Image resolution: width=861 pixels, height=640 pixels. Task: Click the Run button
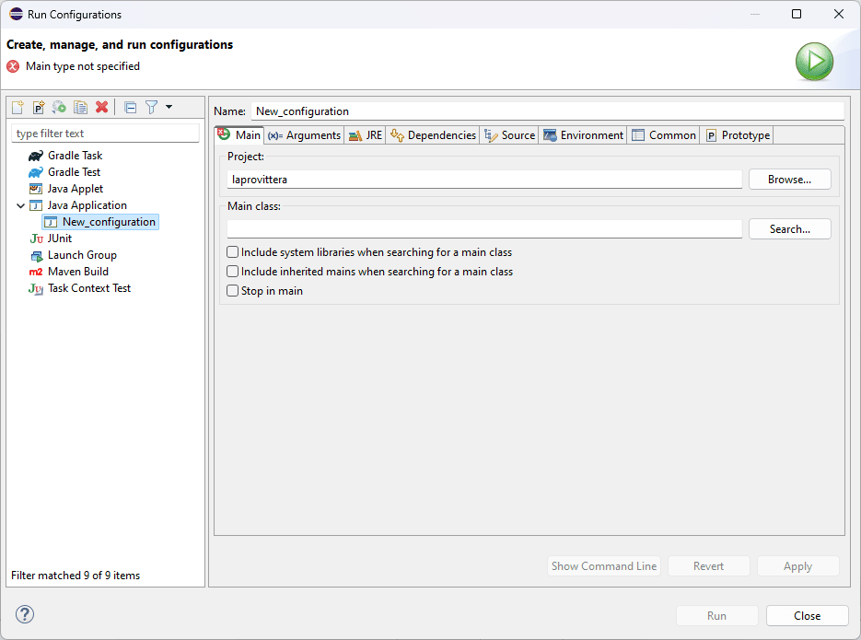pyautogui.click(x=717, y=616)
